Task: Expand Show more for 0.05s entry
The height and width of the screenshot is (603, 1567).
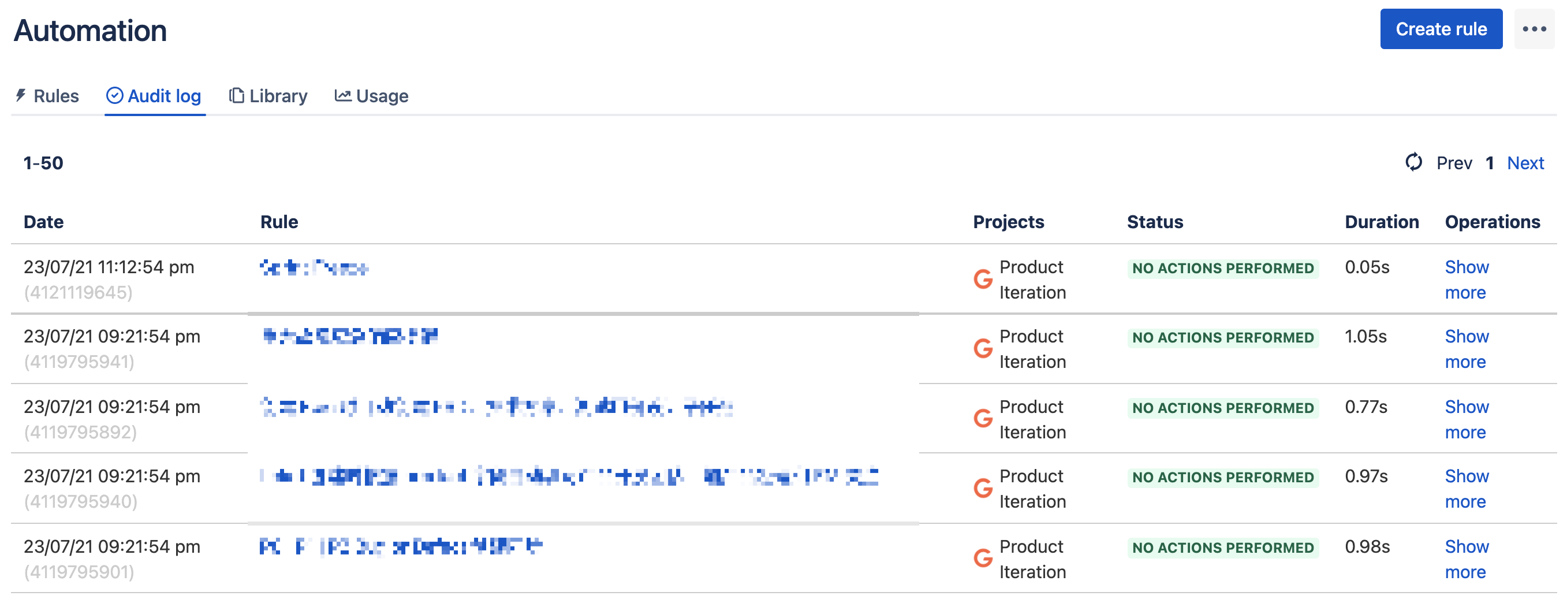Action: (x=1467, y=280)
